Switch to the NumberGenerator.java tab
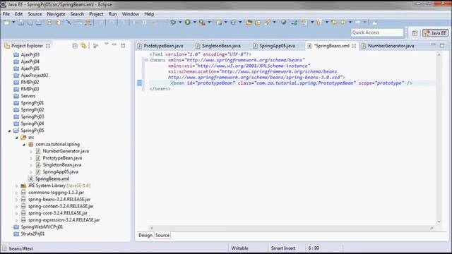Viewport: 452px width, 254px height. (391, 46)
